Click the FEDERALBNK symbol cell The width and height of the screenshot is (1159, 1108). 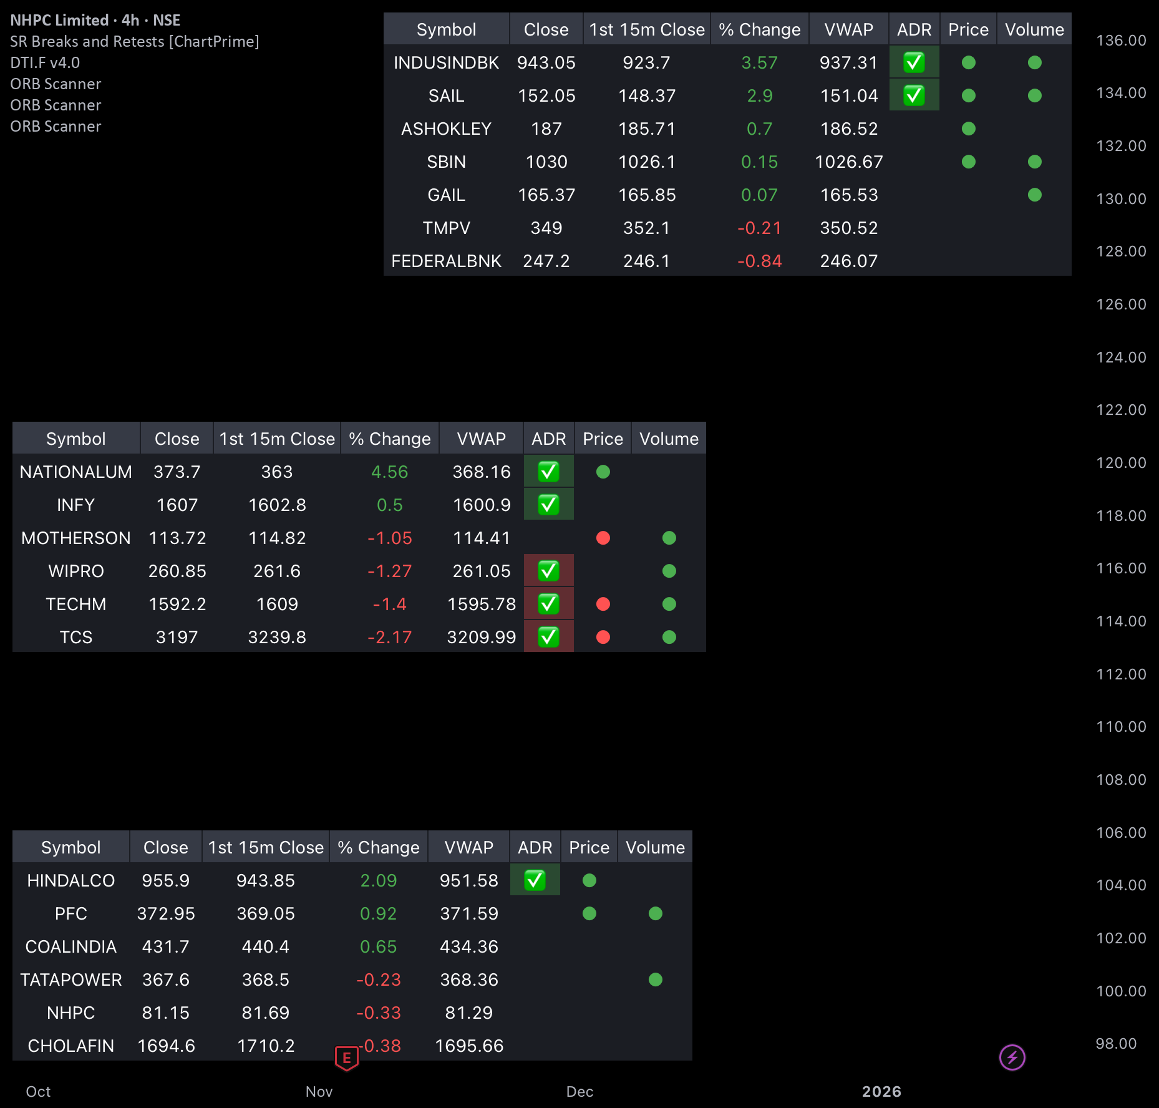pos(447,261)
